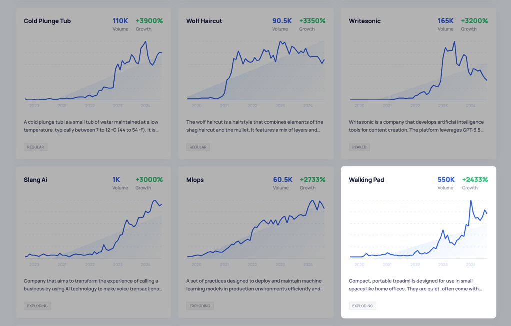Screen dimensions: 511x326
Task: Open the Walking Pad trend title
Action: (x=366, y=180)
